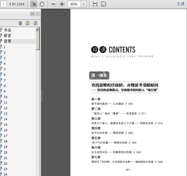
Task: Click the bookmark icon beside 书名
Action: click(x=1, y=30)
